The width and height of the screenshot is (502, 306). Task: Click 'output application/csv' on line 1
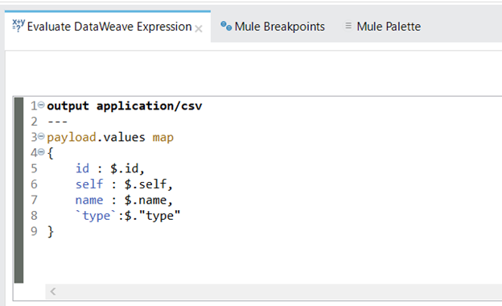[x=125, y=106]
